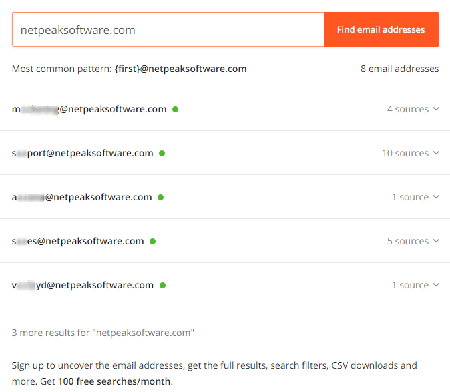450x392 pixels.
Task: Click the green verification dot on the a… email row
Action: (161, 197)
